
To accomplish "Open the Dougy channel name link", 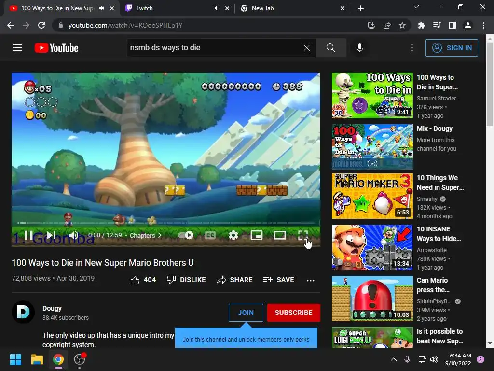I will [x=52, y=308].
